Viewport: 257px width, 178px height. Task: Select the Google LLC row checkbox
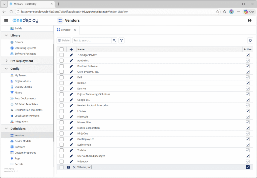point(62,100)
